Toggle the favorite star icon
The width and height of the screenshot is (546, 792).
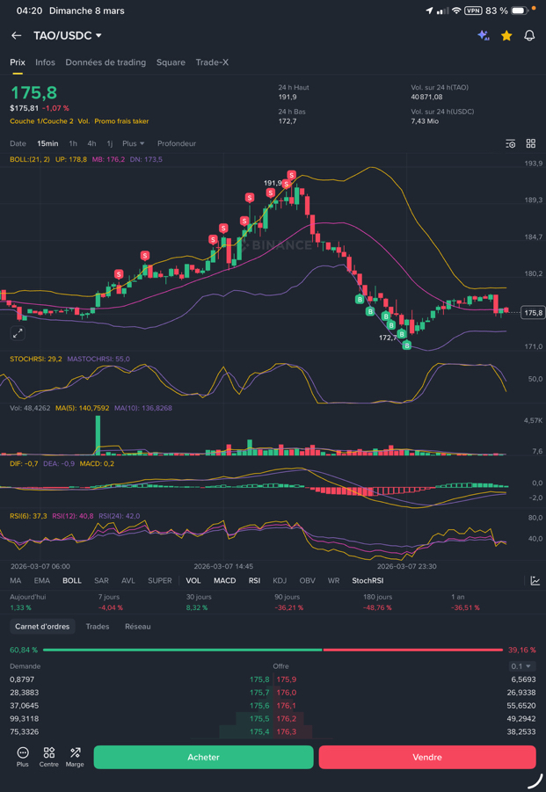pos(506,35)
